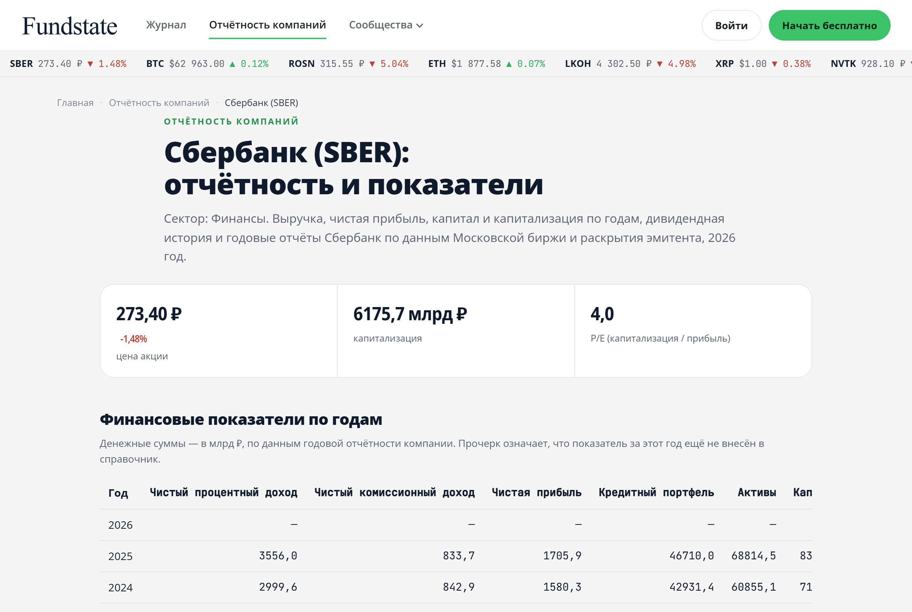Click the Войти button

click(x=731, y=25)
